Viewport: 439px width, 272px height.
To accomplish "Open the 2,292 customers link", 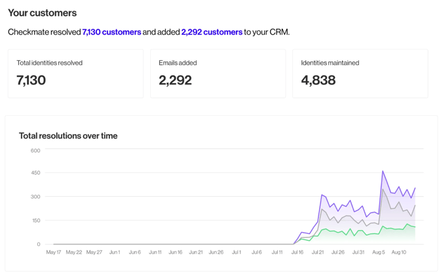I will click(212, 32).
